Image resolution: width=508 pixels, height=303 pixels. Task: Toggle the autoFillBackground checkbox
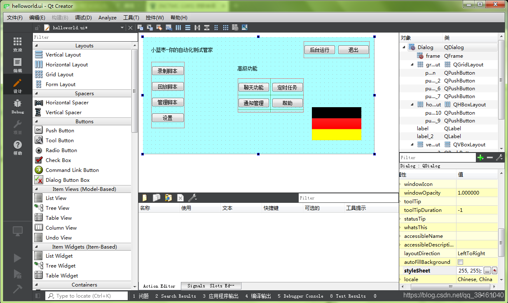point(460,262)
